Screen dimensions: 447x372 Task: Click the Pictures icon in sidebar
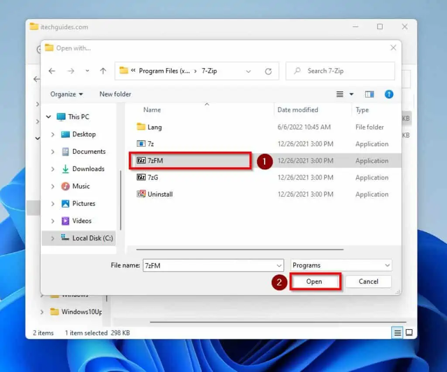click(65, 203)
